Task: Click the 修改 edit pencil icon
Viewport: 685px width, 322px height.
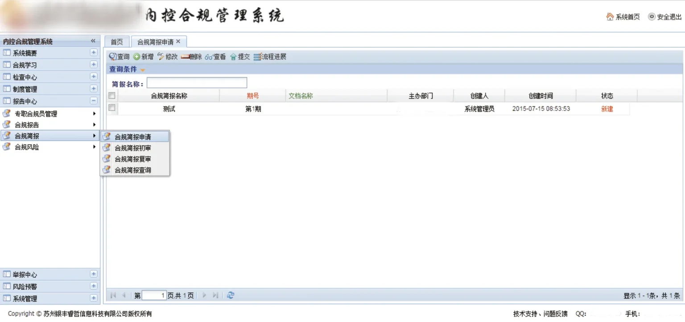Action: click(x=161, y=57)
